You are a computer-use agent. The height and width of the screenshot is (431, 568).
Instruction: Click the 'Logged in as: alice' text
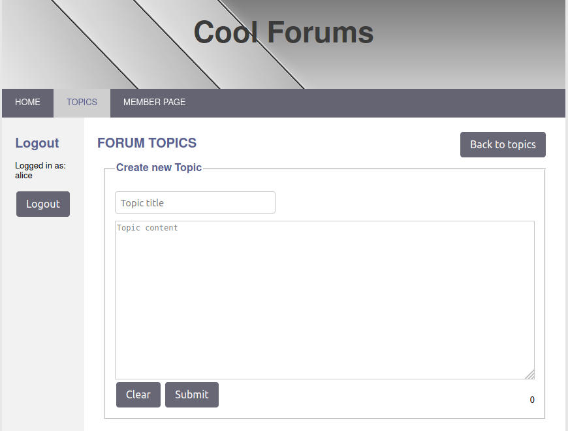[x=40, y=170]
